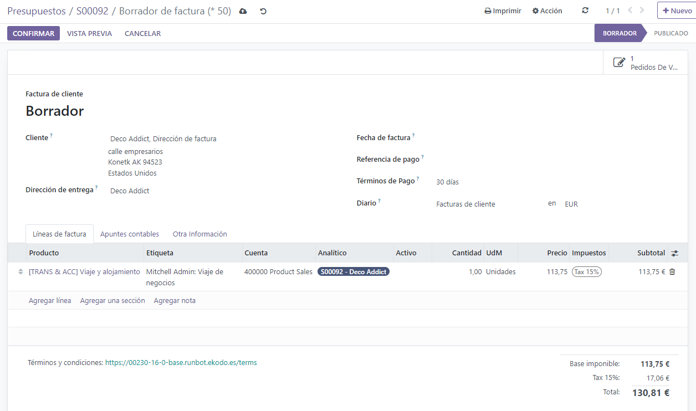Go to next record arrow

coord(642,11)
